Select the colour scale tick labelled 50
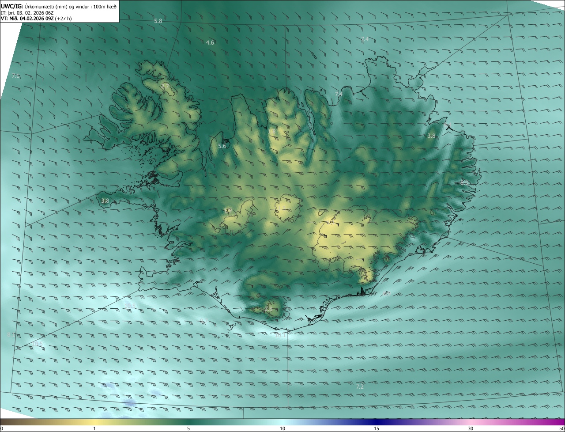The height and width of the screenshot is (432, 565). (562, 428)
